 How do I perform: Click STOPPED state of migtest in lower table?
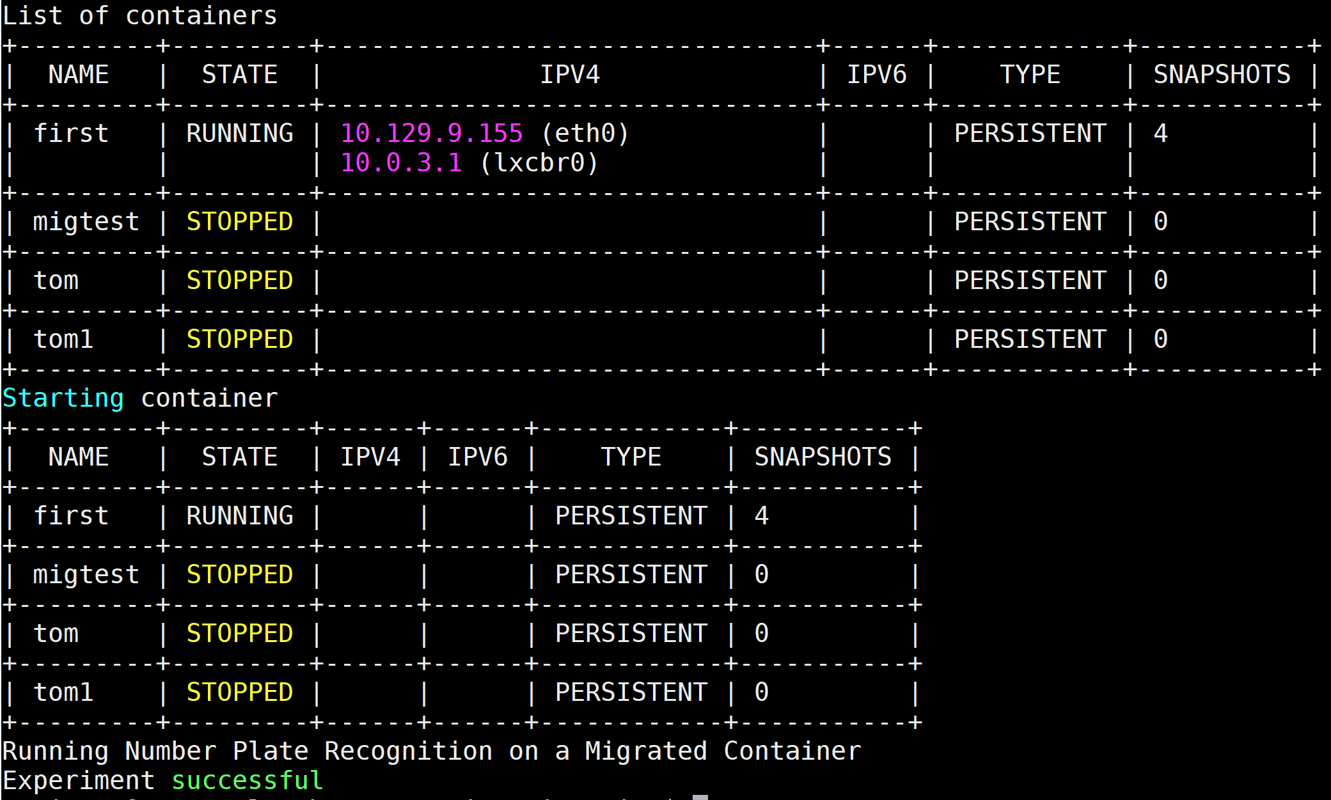click(239, 575)
